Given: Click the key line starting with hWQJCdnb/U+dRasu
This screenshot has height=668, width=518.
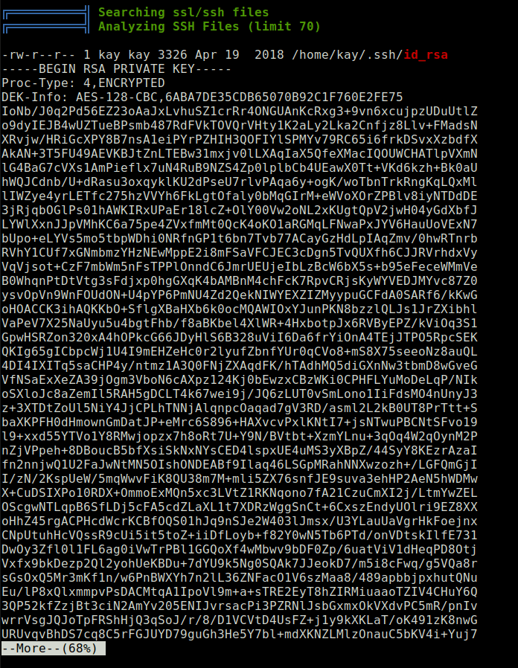Looking at the screenshot, I should tap(239, 182).
